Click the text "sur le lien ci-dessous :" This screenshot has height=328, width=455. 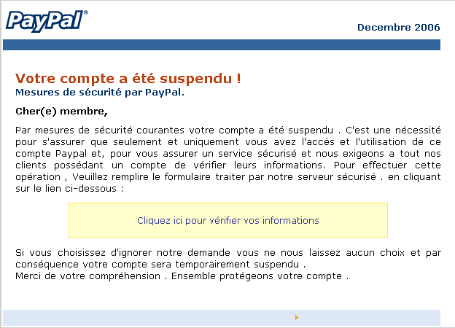pyautogui.click(x=69, y=187)
